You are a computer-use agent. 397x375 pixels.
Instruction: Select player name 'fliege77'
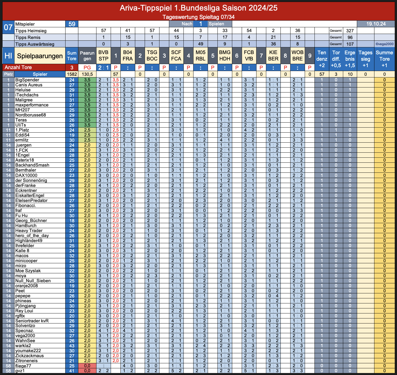(x=23, y=366)
